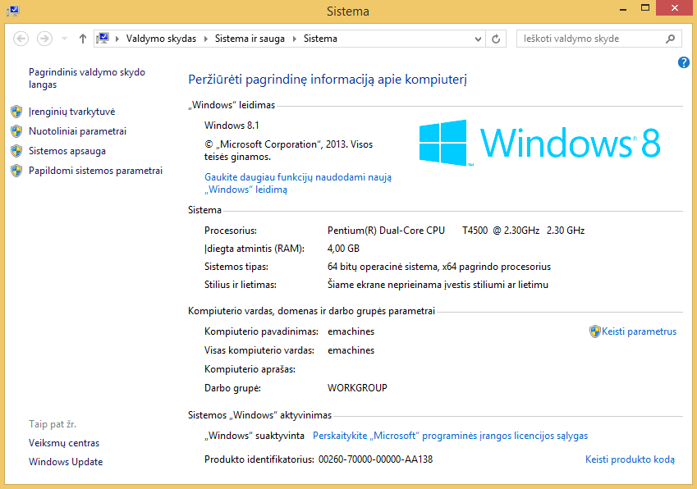The height and width of the screenshot is (489, 697).
Task: Click the computer icon in address bar
Action: tap(103, 39)
